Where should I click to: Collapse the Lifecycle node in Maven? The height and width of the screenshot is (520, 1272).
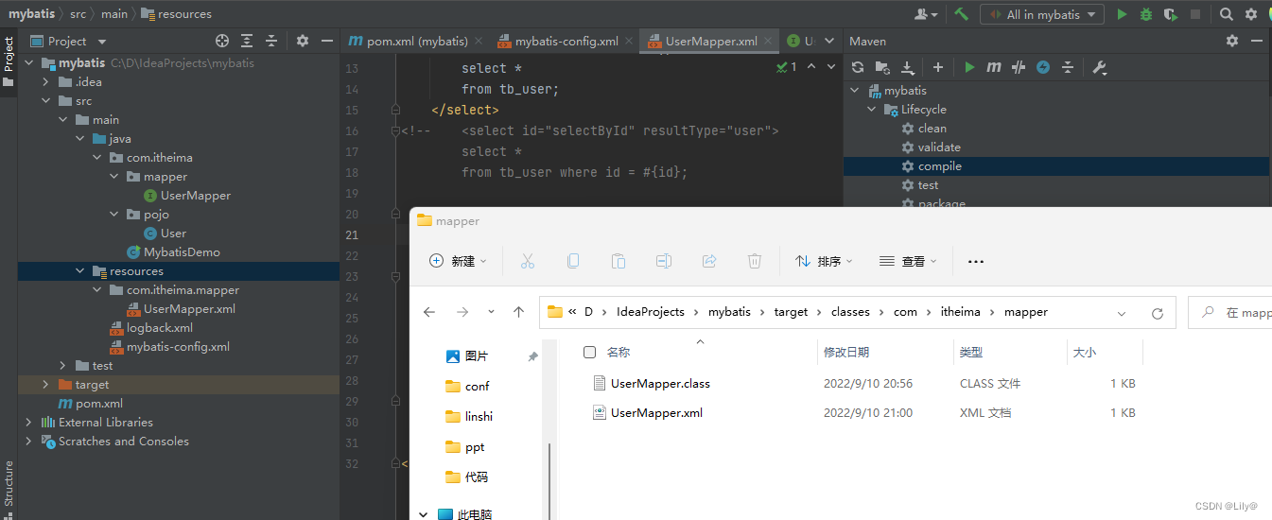click(x=872, y=110)
